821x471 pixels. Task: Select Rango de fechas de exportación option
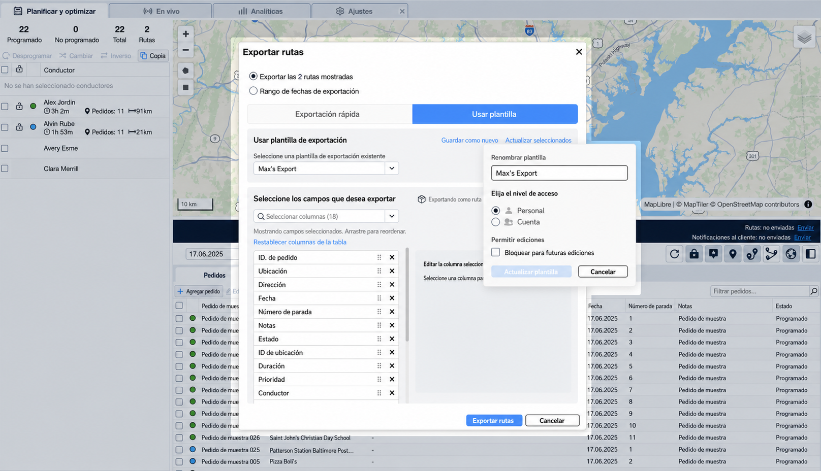click(x=253, y=91)
